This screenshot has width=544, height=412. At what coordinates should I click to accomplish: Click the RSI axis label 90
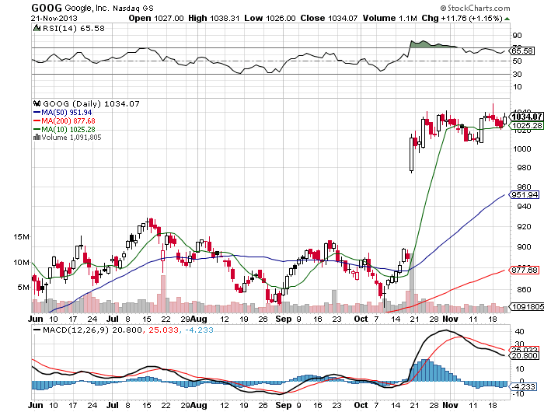517,36
